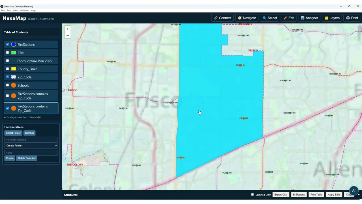362x204 pixels.
Task: Click the Frisco #6 station map marker
Action: tap(112, 61)
